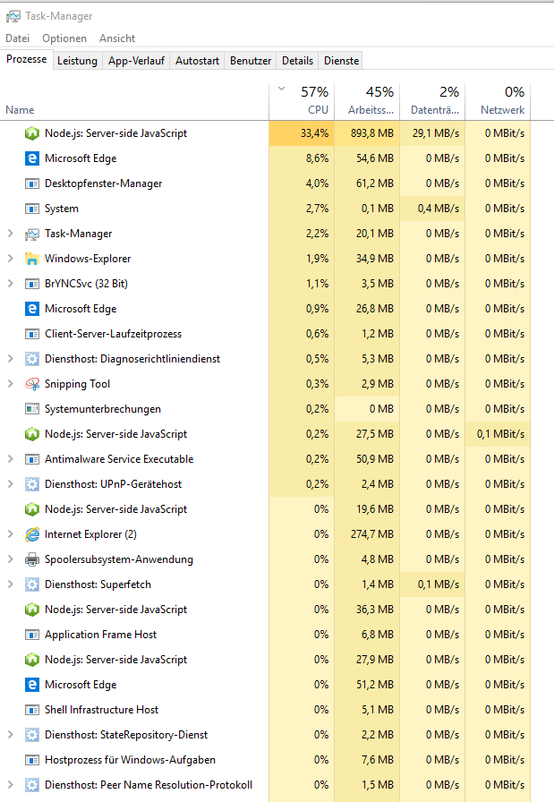554x802 pixels.
Task: Sort processes by the Name column
Action: click(x=134, y=102)
